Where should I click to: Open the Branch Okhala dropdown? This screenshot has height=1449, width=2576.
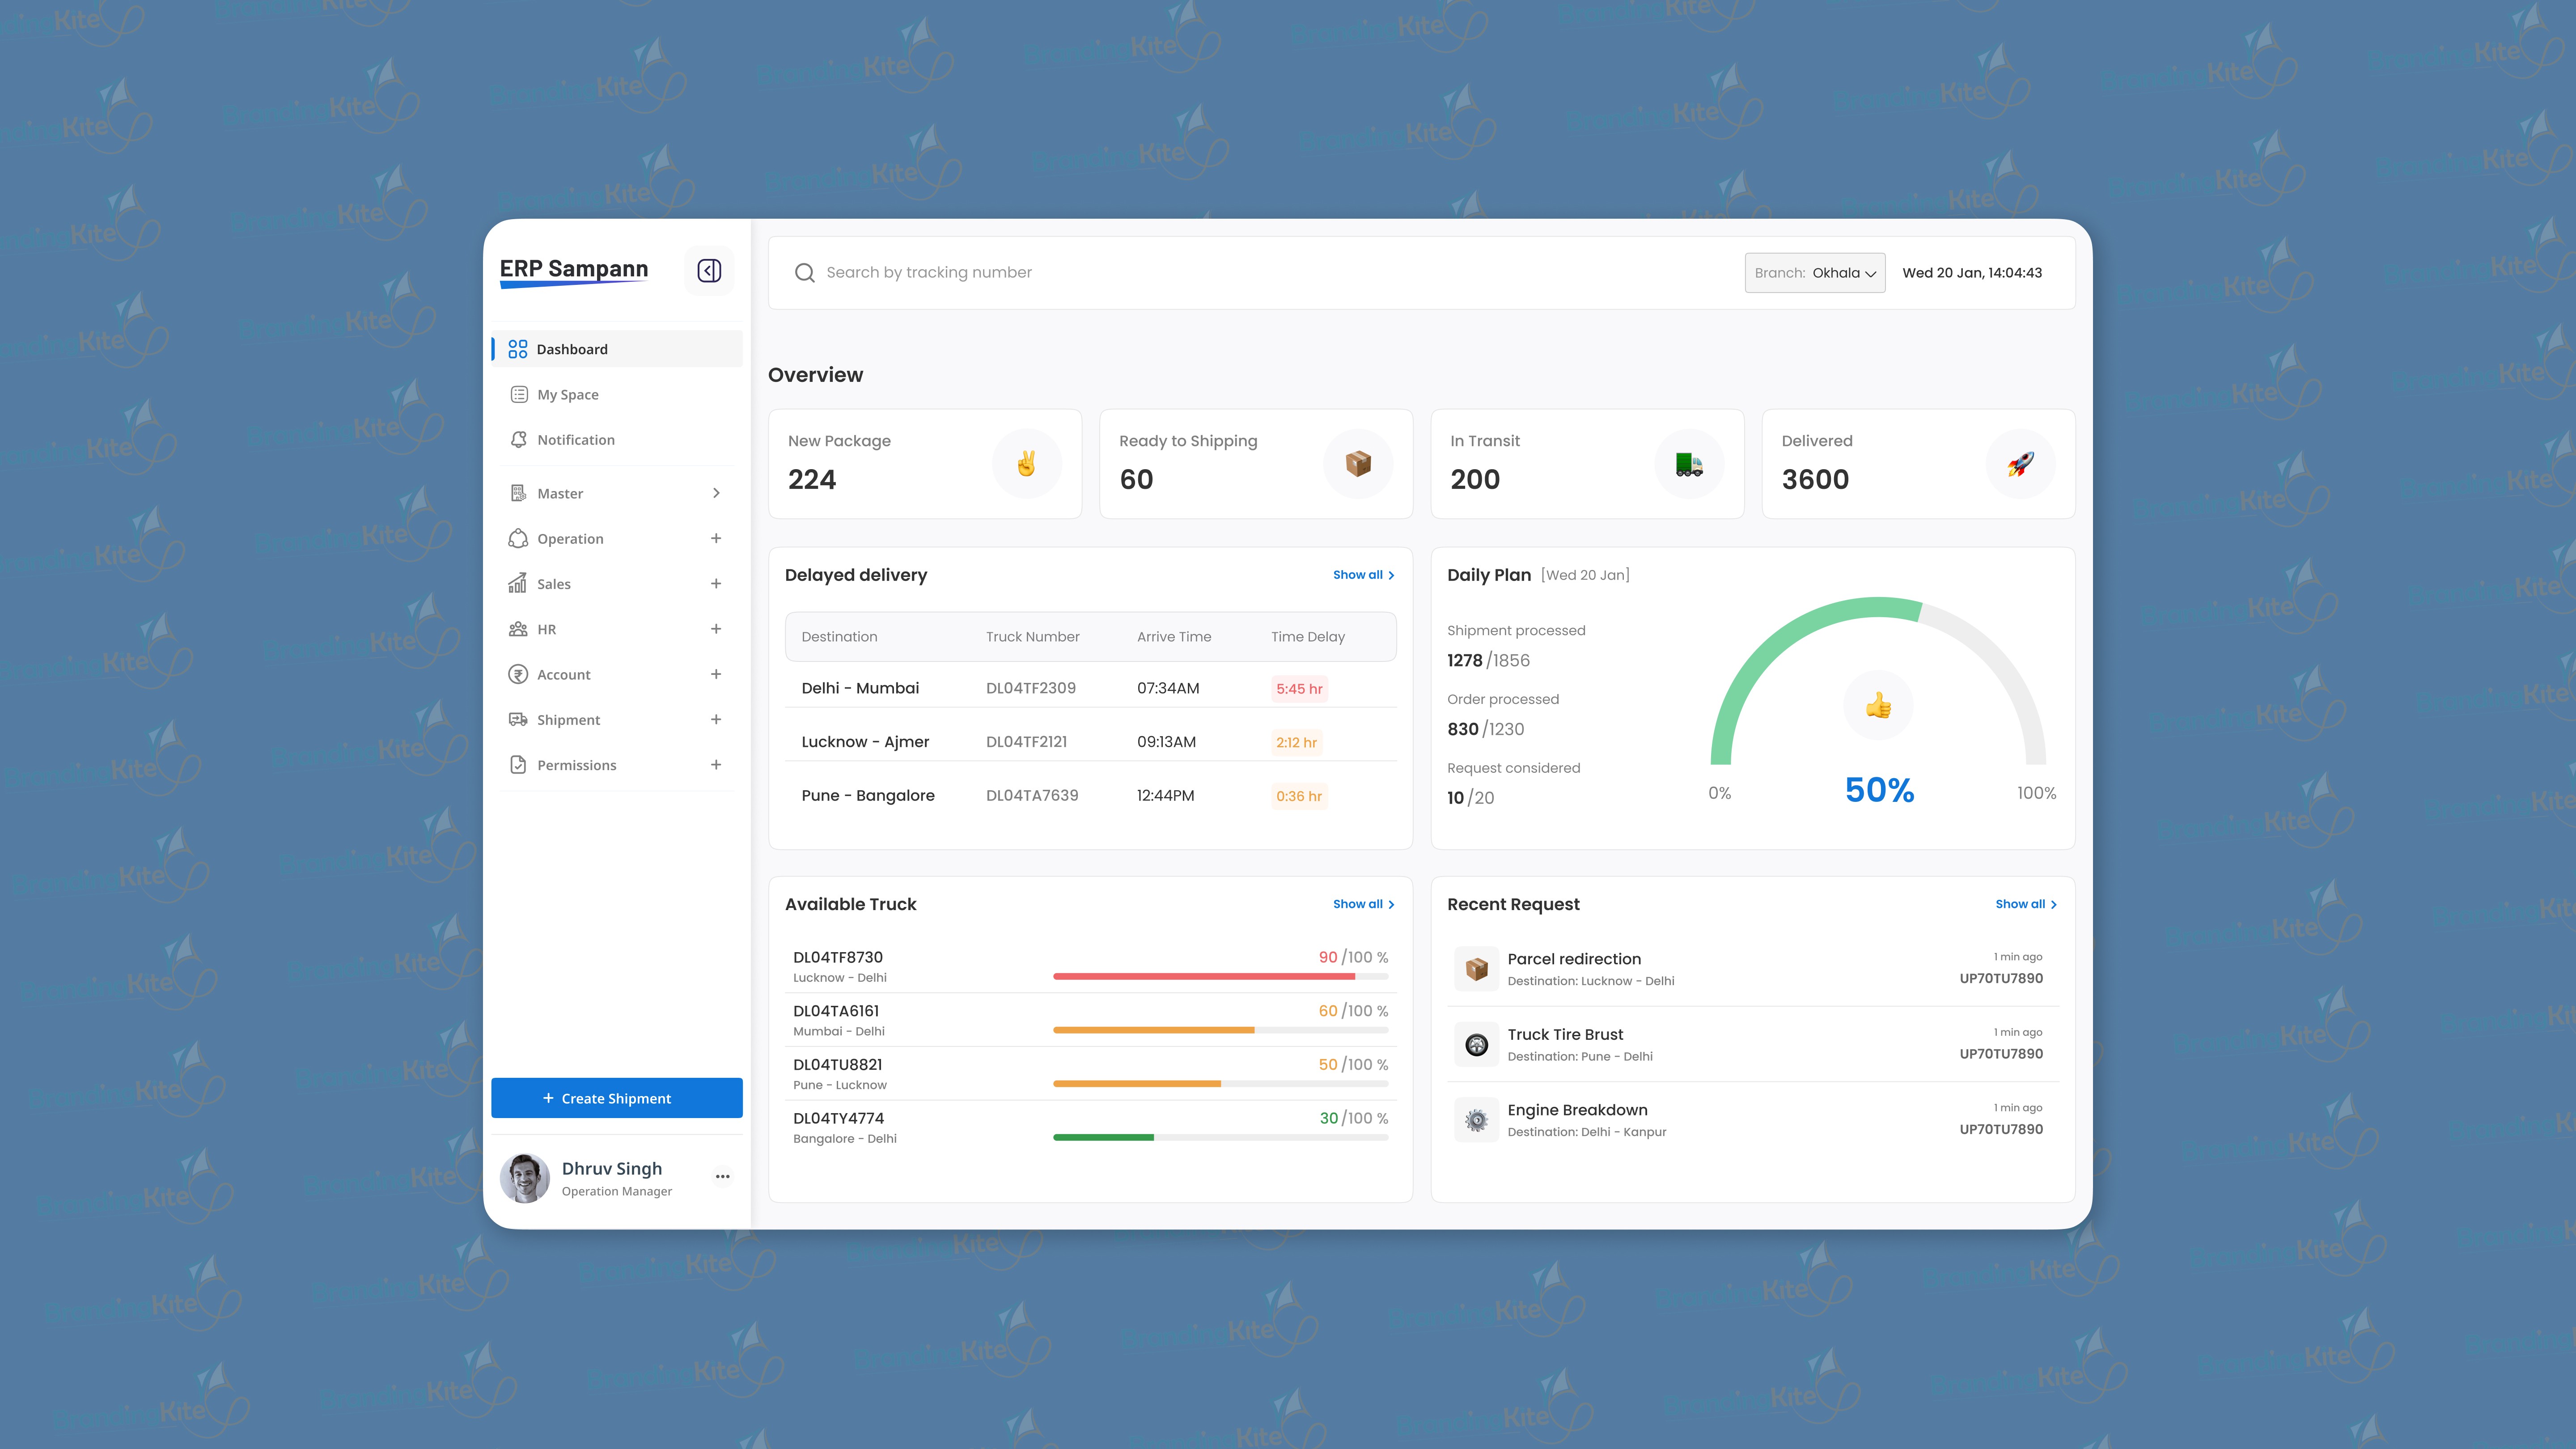tap(1814, 273)
